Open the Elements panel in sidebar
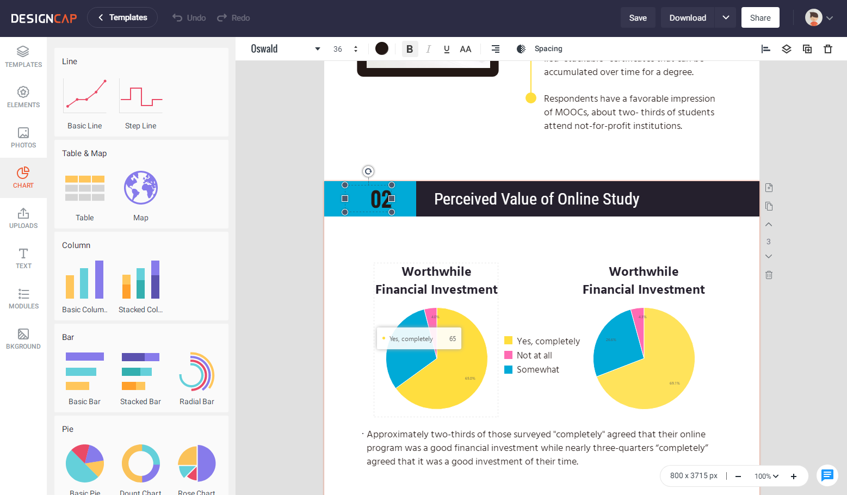The image size is (847, 495). (x=23, y=97)
